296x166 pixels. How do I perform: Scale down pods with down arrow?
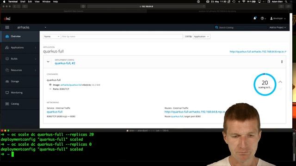point(280,89)
